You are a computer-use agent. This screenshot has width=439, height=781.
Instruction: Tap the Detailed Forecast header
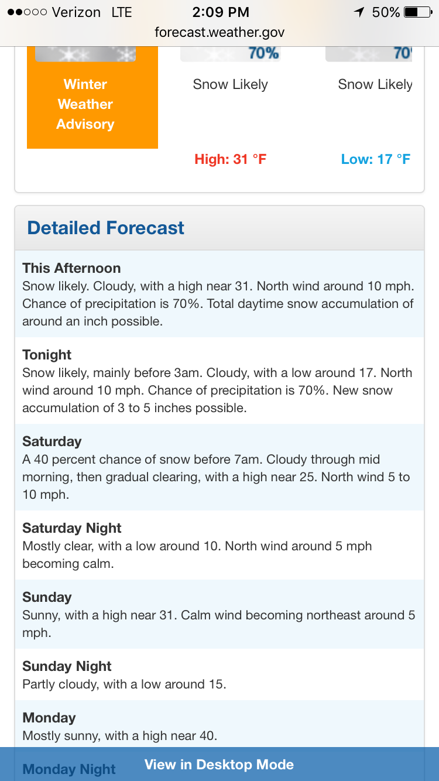pyautogui.click(x=220, y=228)
